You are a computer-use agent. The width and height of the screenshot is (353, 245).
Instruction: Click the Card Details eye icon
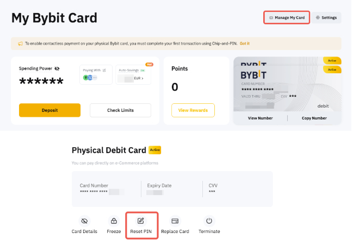click(84, 221)
